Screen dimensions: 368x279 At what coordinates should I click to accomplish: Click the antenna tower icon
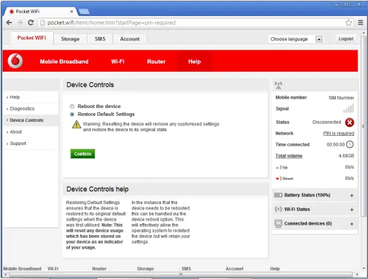click(x=278, y=85)
